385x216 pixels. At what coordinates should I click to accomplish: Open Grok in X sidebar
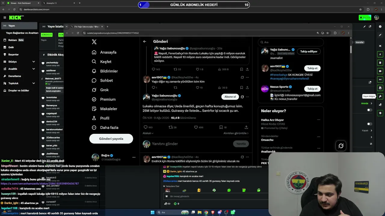[100, 90]
